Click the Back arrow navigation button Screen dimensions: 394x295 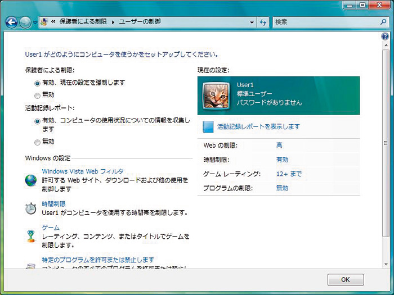(11, 22)
